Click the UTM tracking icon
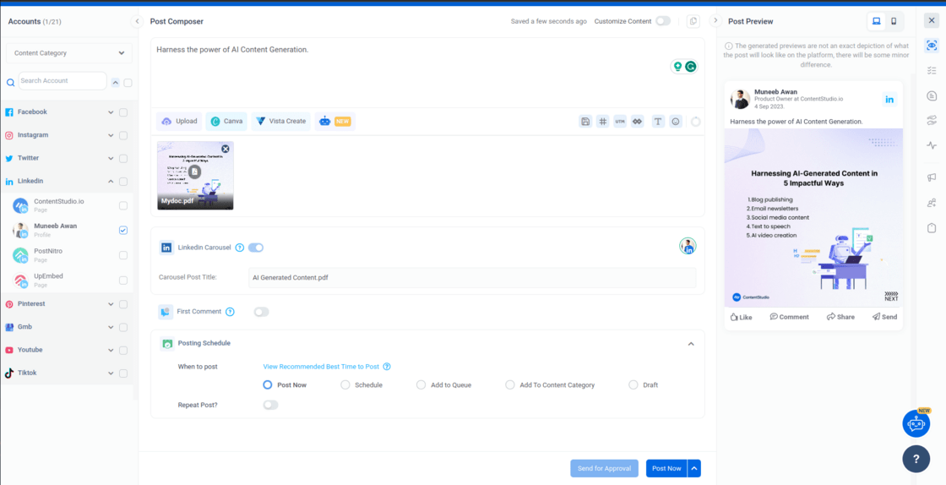Image resolution: width=946 pixels, height=485 pixels. click(x=620, y=122)
